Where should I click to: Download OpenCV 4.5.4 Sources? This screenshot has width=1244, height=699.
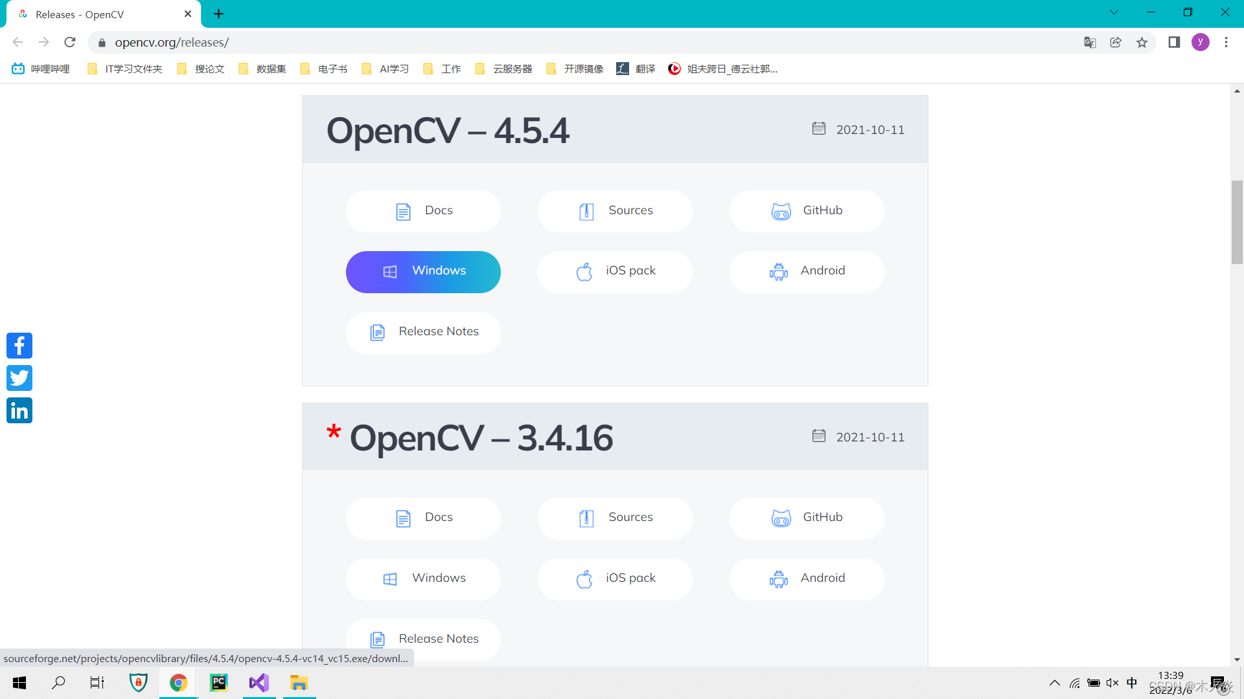615,211
